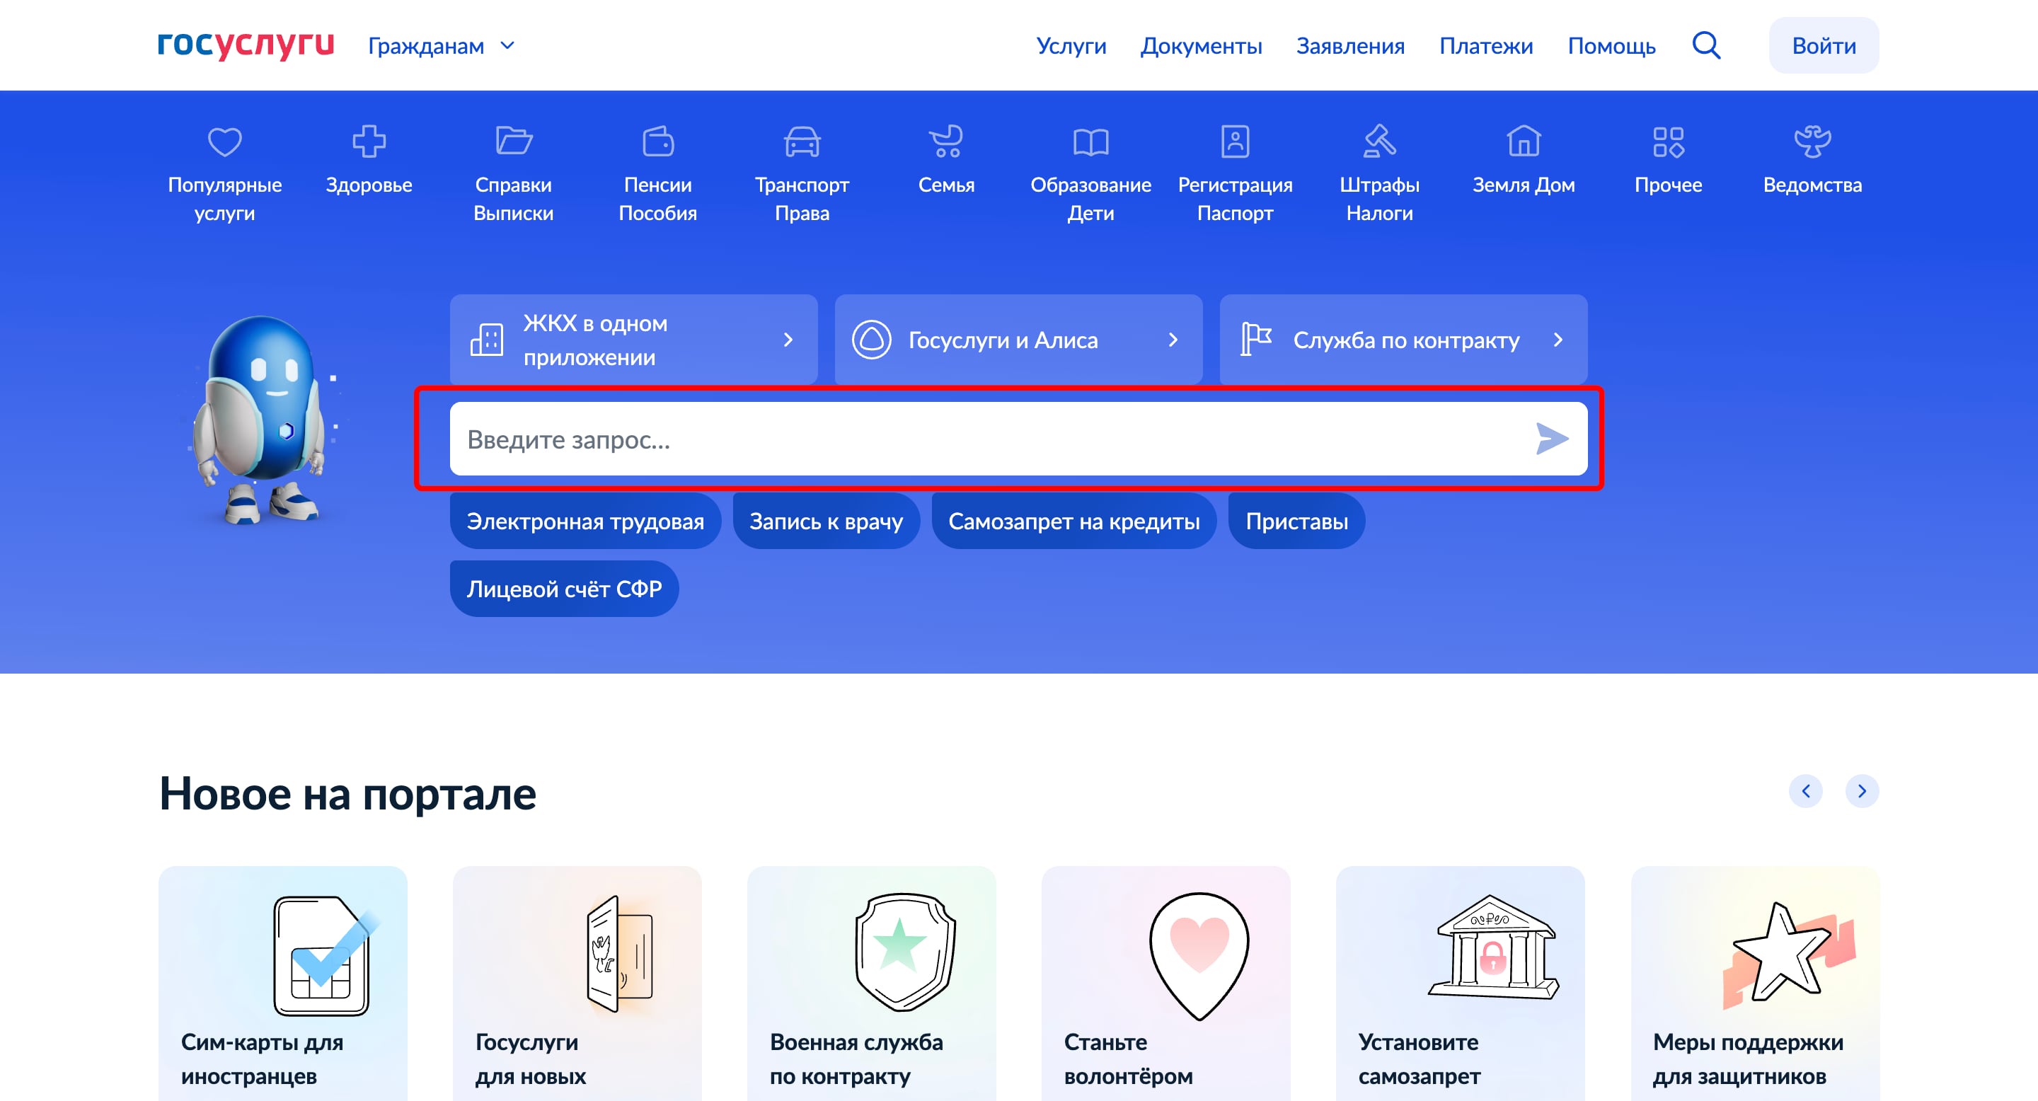2038x1101 pixels.
Task: Open the Установите самозапрет card
Action: pyautogui.click(x=1461, y=983)
